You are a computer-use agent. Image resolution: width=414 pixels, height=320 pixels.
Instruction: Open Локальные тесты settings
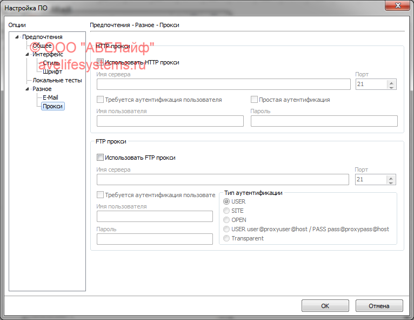(57, 80)
